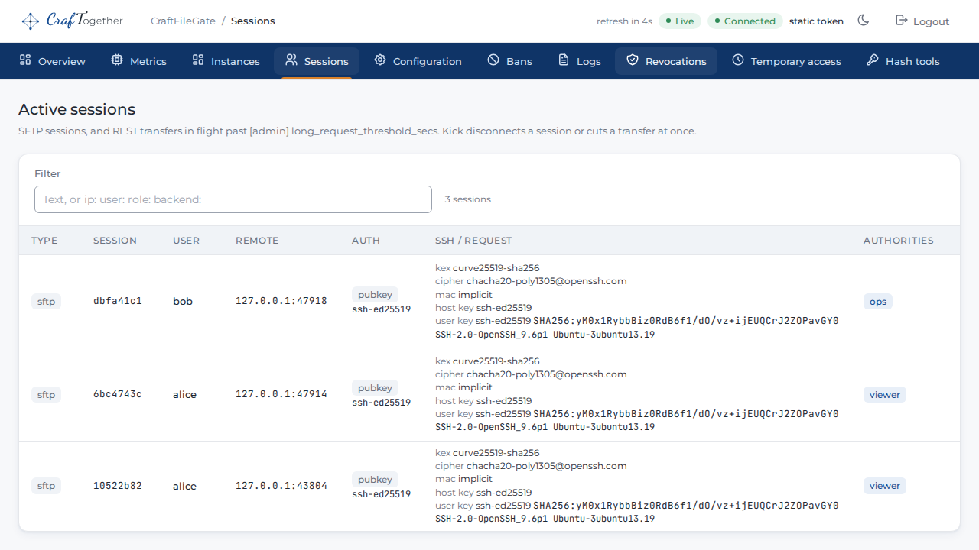Viewport: 979px width, 550px height.
Task: Open the CraftFileGate breadcrumb link
Action: 183,21
